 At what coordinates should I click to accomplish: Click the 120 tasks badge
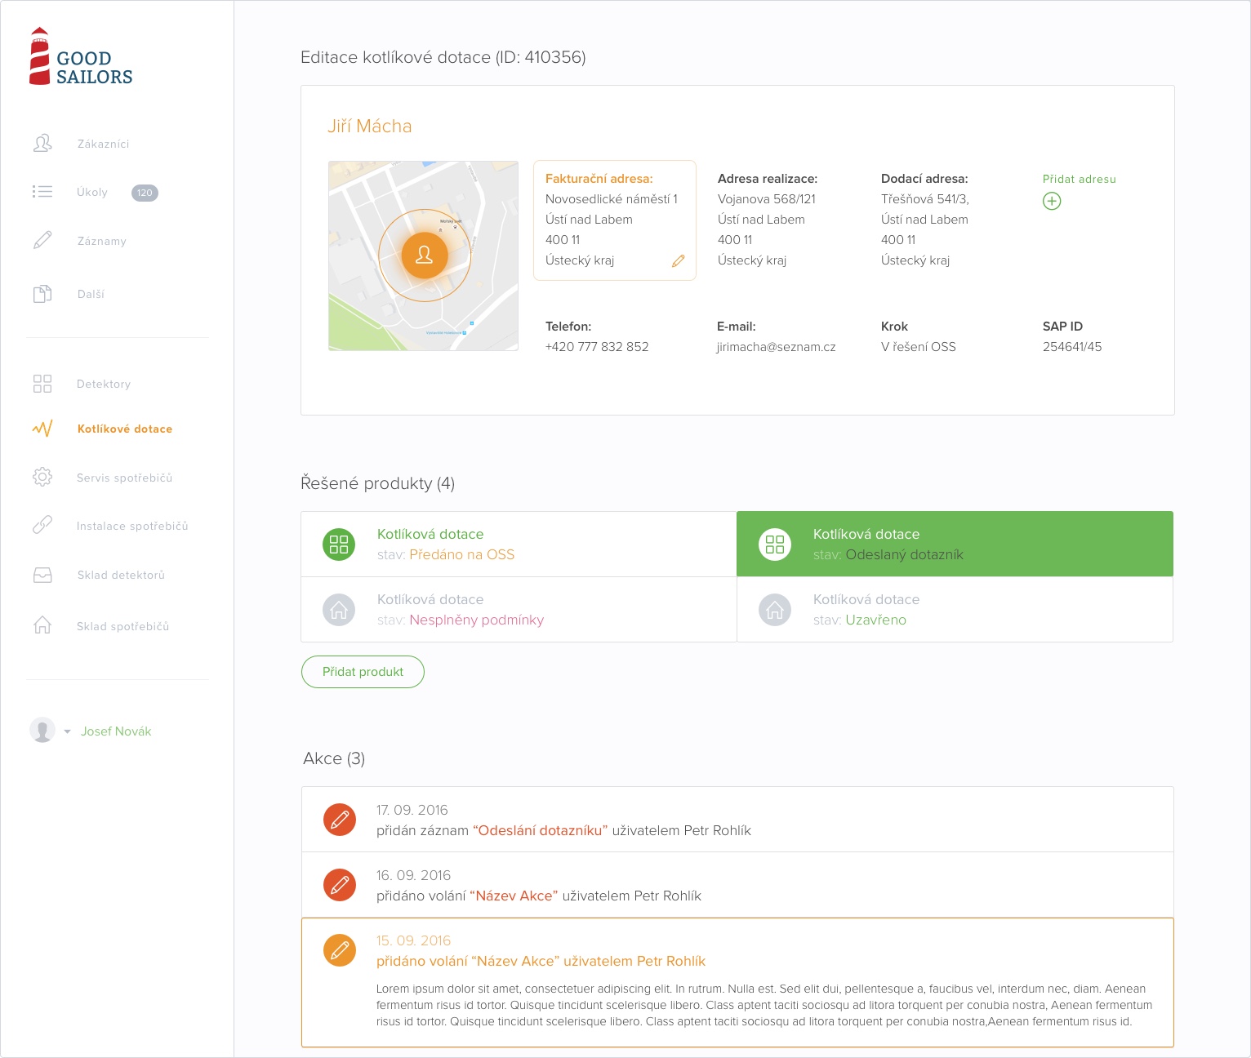[x=145, y=193]
